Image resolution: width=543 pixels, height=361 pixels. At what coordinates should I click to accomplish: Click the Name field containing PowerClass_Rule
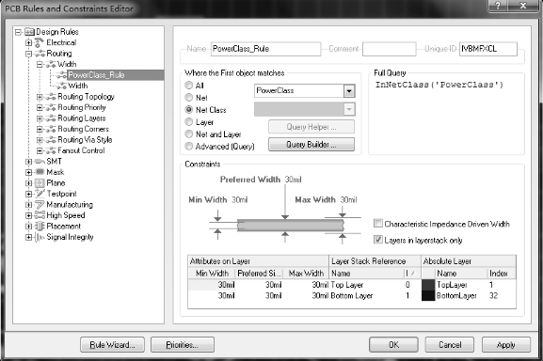point(265,49)
